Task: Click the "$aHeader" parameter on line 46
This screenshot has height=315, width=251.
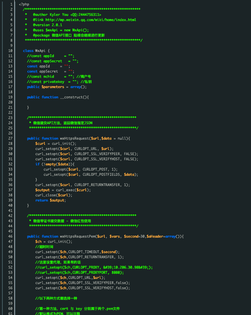Action: pyautogui.click(x=155, y=236)
